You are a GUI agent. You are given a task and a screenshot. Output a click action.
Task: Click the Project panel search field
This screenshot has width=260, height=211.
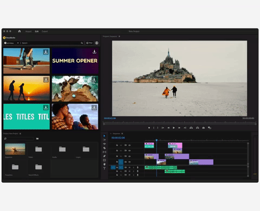pos(19,139)
